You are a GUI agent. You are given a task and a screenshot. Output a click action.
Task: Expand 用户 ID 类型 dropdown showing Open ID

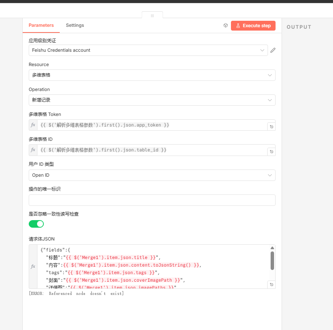(152, 175)
